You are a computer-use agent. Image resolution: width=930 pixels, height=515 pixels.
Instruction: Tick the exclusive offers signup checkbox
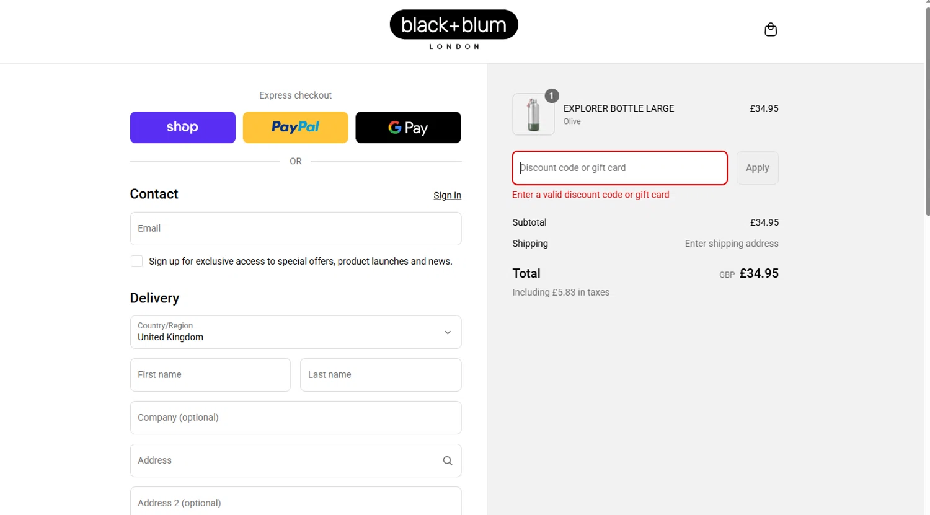click(x=136, y=262)
